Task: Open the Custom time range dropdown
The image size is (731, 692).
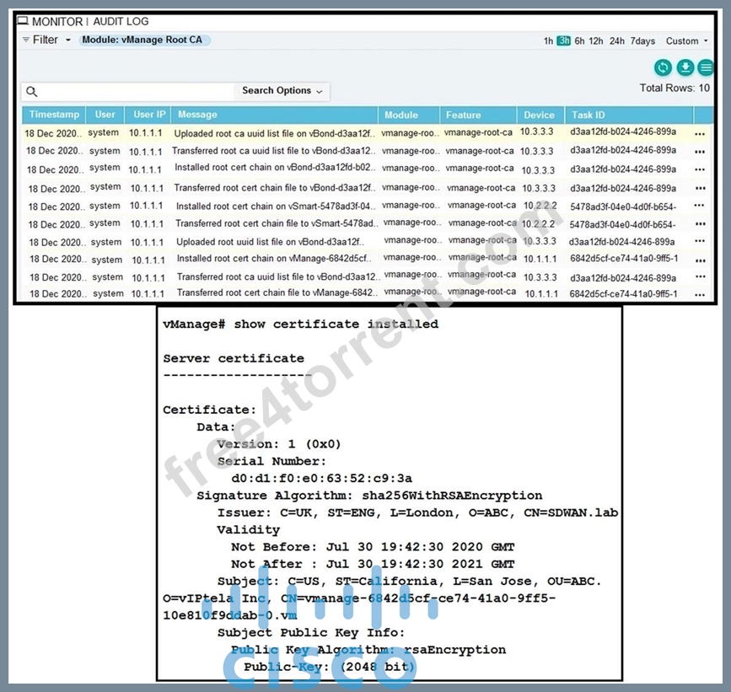Action: click(x=686, y=41)
